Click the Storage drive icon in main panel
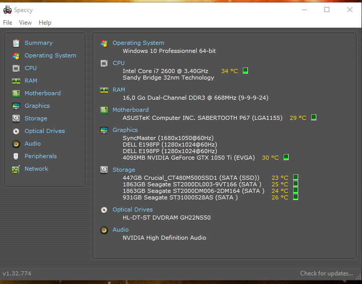Screen dimensions: 362x284 (104, 170)
